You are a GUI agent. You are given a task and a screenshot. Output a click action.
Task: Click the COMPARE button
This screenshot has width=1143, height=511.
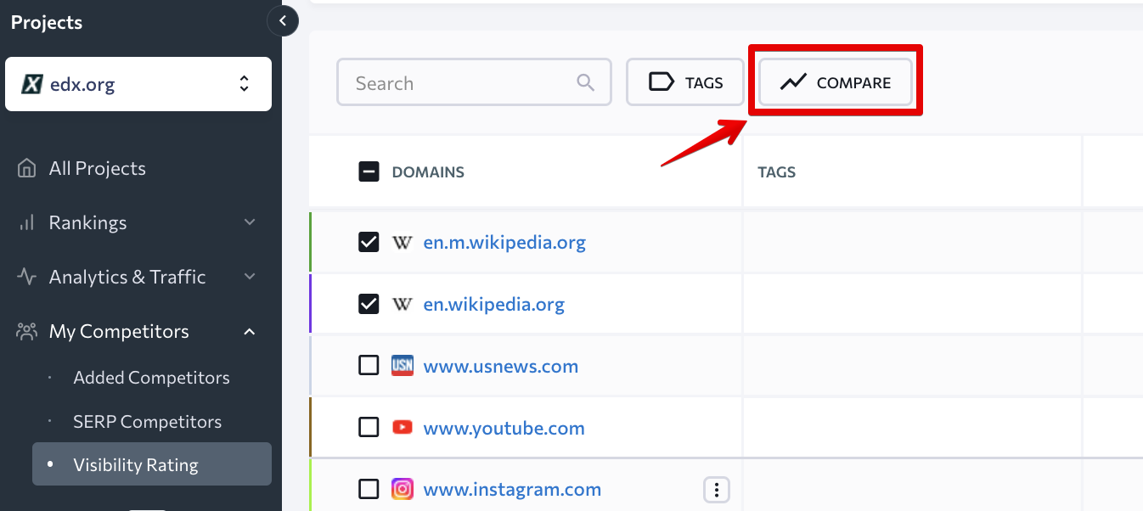[x=836, y=82]
